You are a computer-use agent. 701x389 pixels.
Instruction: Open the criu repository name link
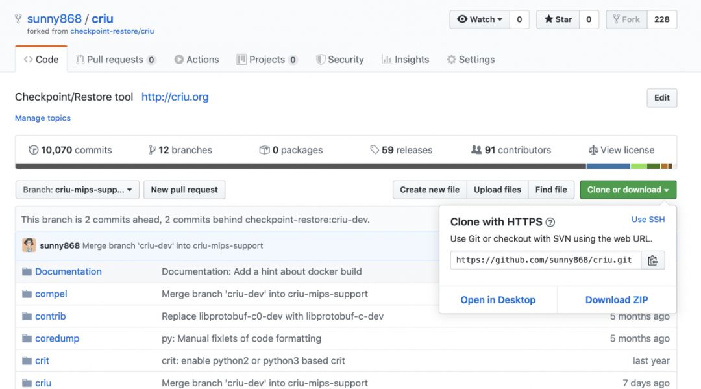(x=103, y=19)
